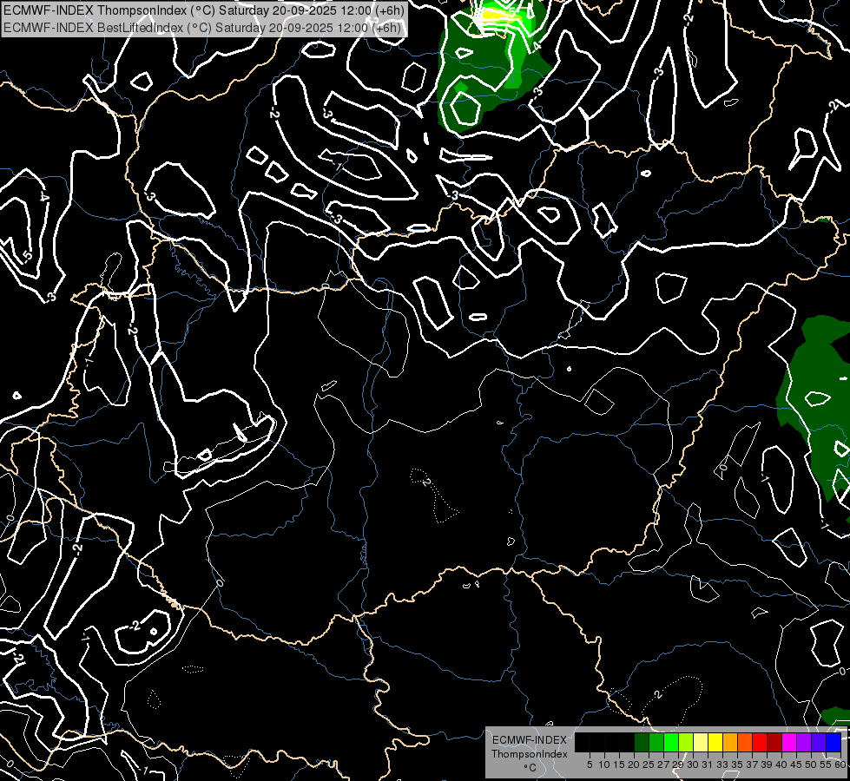Click the °C unit label in legend
The width and height of the screenshot is (850, 781).
530,768
